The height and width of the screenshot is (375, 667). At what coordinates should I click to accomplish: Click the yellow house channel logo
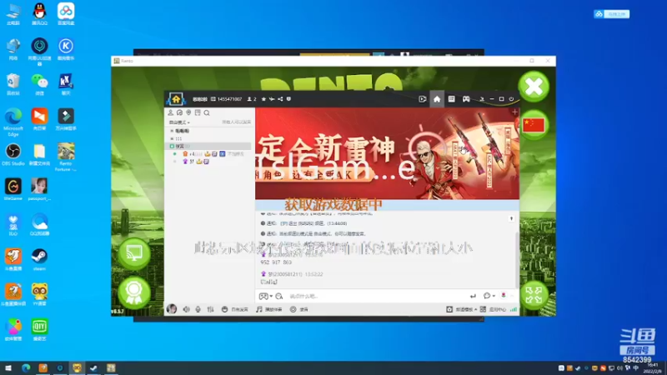pyautogui.click(x=176, y=99)
